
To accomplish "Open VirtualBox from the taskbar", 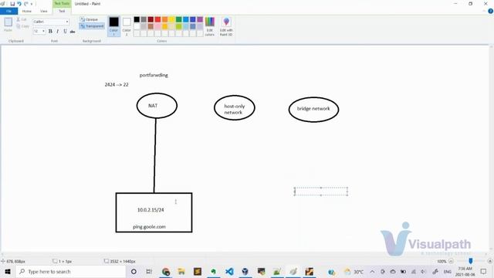I will (x=245, y=271).
